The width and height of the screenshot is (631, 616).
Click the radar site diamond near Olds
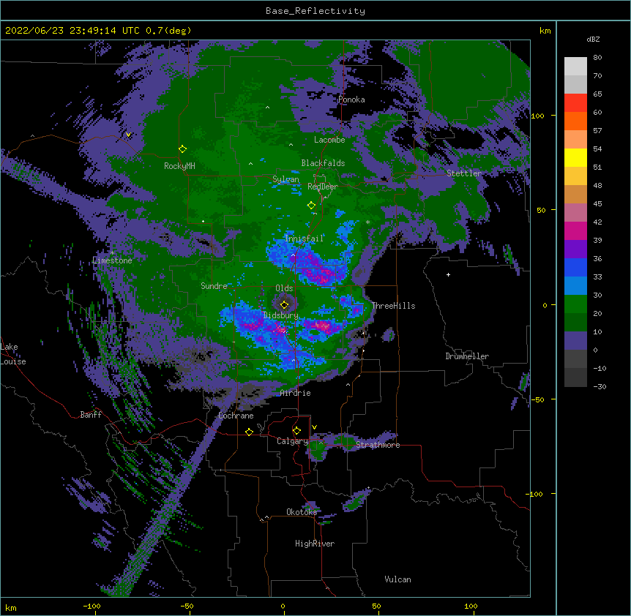pos(285,305)
